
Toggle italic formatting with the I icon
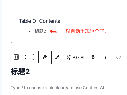coord(106,57)
